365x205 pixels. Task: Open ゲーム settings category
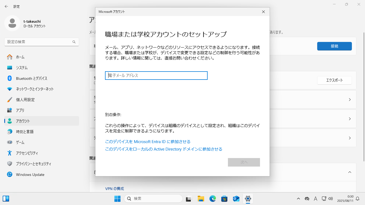[42, 142]
